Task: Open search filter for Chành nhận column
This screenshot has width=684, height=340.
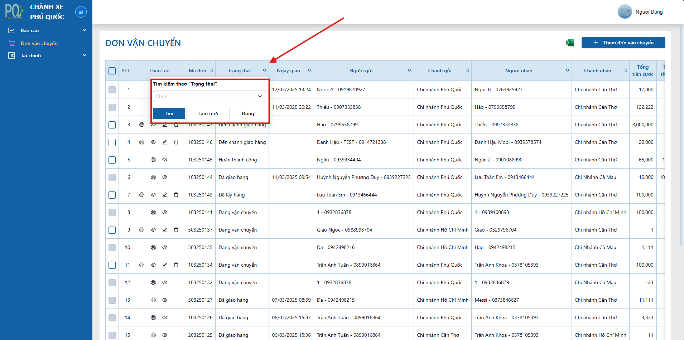Action: click(x=626, y=71)
